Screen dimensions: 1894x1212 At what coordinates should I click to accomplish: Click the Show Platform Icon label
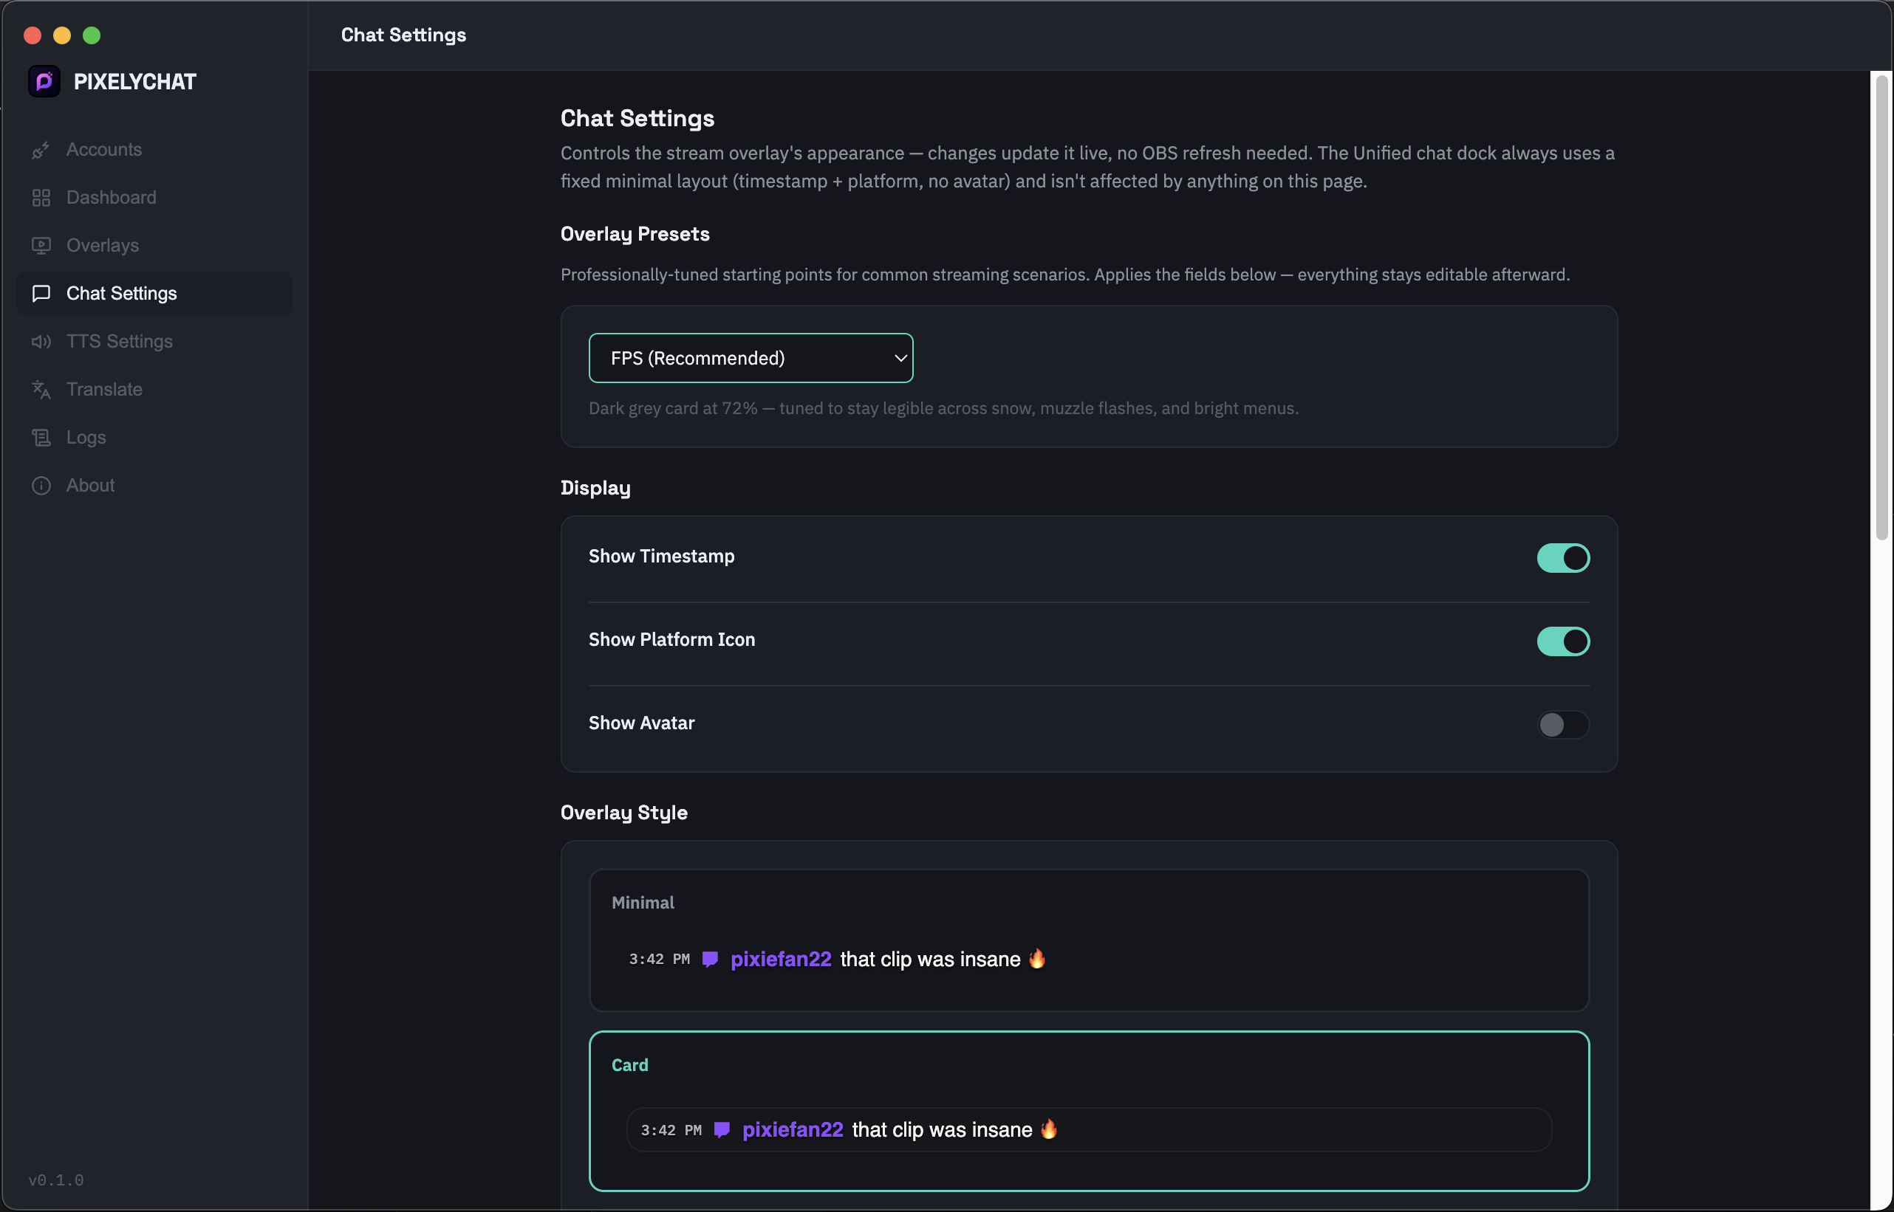pos(671,640)
